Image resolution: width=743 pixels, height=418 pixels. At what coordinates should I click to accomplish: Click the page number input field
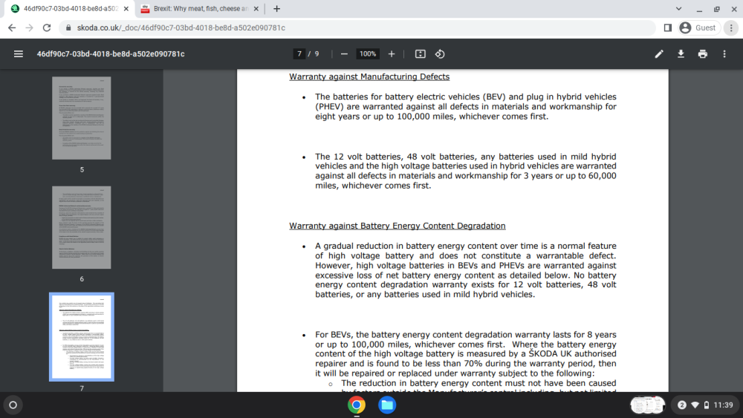click(x=299, y=54)
